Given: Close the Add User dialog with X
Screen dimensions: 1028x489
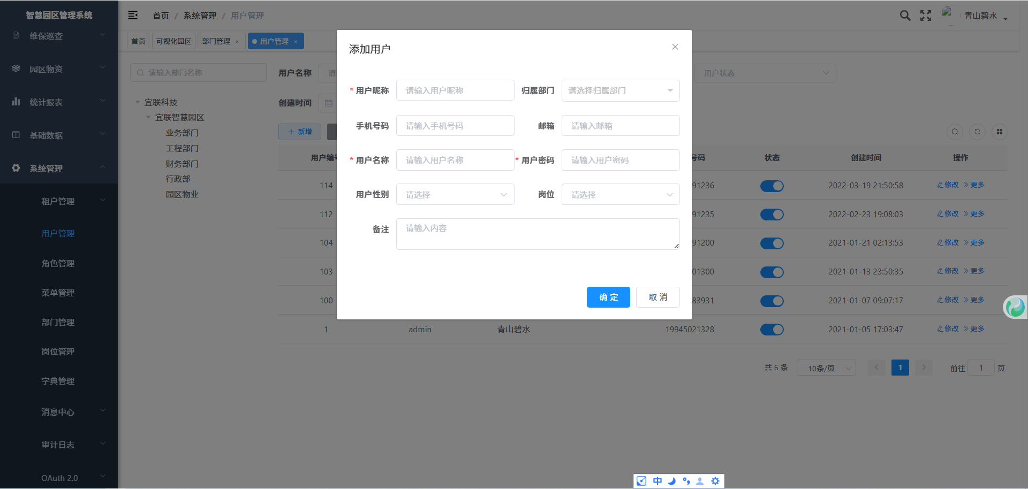Looking at the screenshot, I should 675,47.
